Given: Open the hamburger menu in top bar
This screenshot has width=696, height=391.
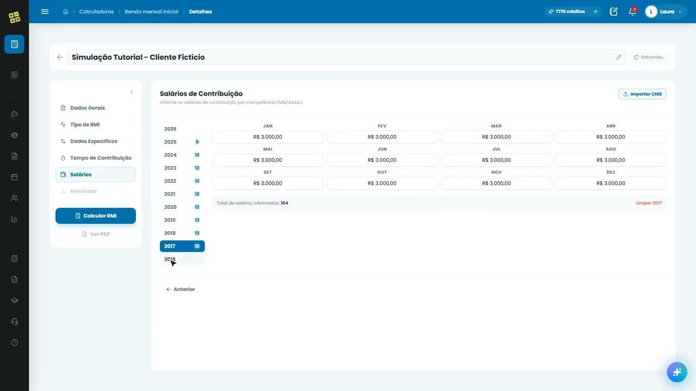Looking at the screenshot, I should pyautogui.click(x=45, y=11).
